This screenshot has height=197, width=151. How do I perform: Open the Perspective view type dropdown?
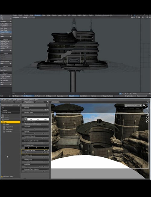click(x=17, y=17)
